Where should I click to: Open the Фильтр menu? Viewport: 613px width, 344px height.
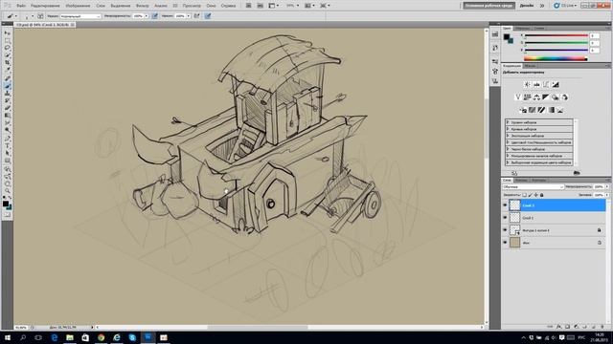click(143, 6)
